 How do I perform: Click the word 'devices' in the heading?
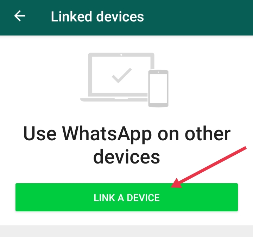127,156
